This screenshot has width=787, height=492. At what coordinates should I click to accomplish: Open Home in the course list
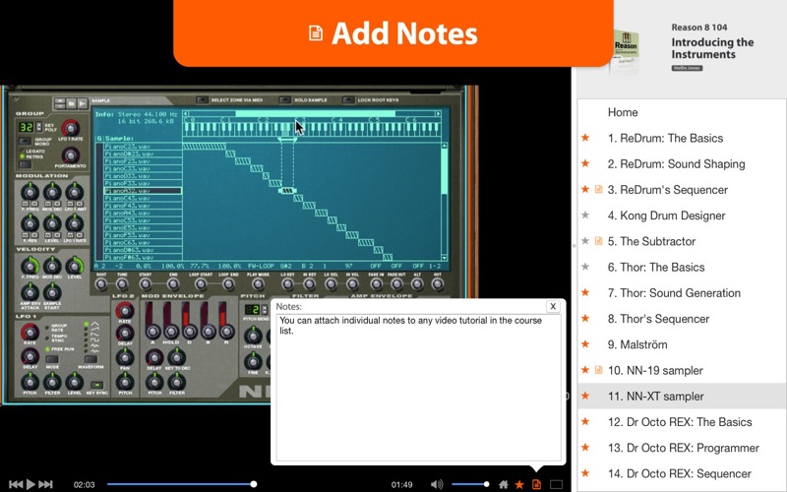(x=623, y=112)
